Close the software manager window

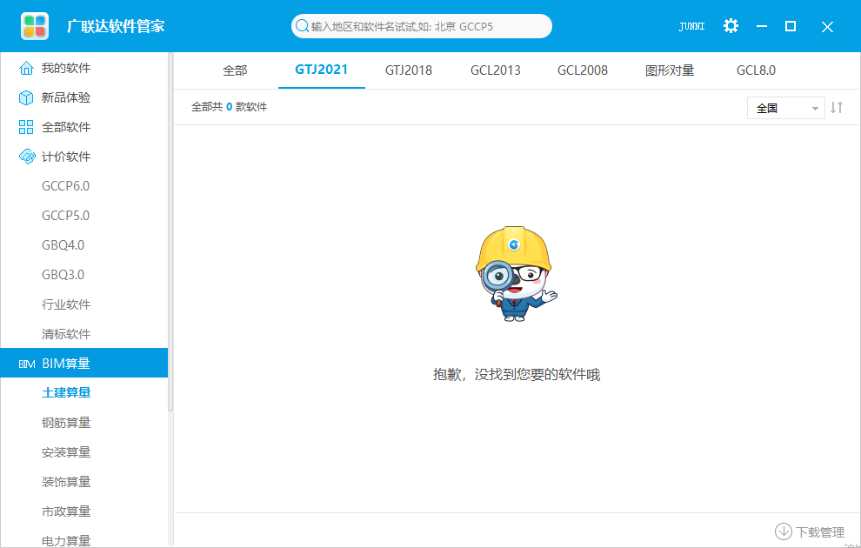click(x=827, y=26)
